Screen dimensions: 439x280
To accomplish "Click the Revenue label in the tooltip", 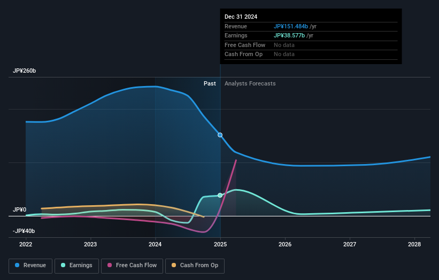I will [236, 26].
